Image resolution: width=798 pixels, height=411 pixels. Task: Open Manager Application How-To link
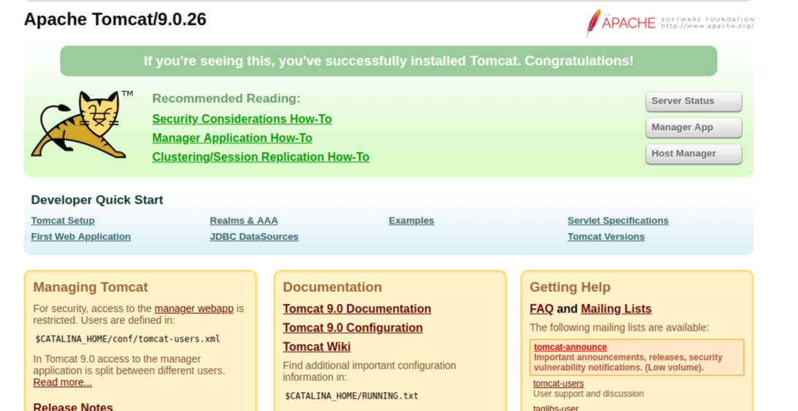pos(232,138)
